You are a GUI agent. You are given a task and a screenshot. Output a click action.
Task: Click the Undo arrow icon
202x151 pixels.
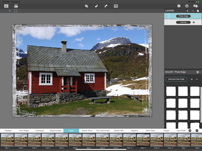click(x=96, y=6)
